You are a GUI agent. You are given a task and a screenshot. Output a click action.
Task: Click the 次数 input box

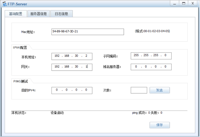tap(139, 90)
